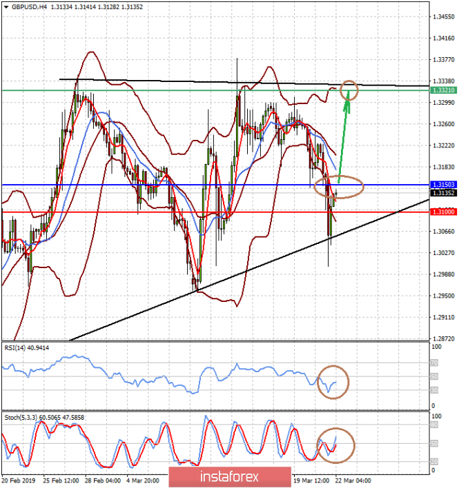459x488 pixels.
Task: Click the 25 Feb 12:00 time label
Action: (61, 481)
